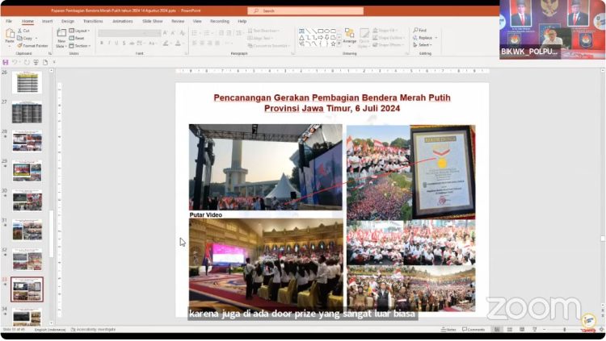Click the zoom slider in status bar

565,330
